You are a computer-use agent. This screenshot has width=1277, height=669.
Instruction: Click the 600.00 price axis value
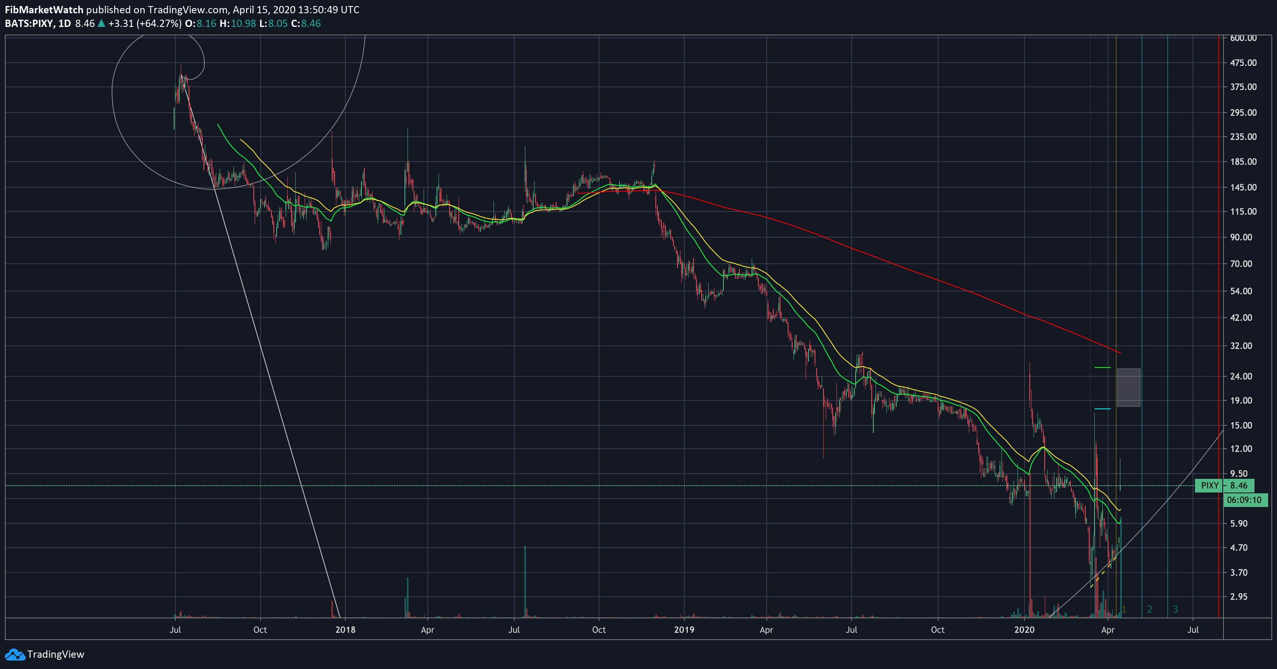pos(1243,38)
